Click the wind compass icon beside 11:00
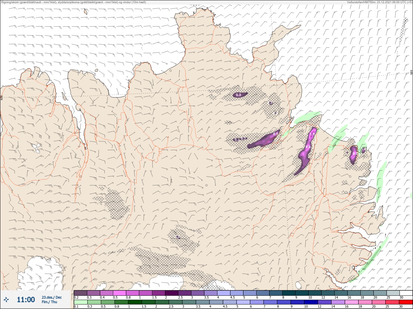The width and height of the screenshot is (413, 309). 6,300
